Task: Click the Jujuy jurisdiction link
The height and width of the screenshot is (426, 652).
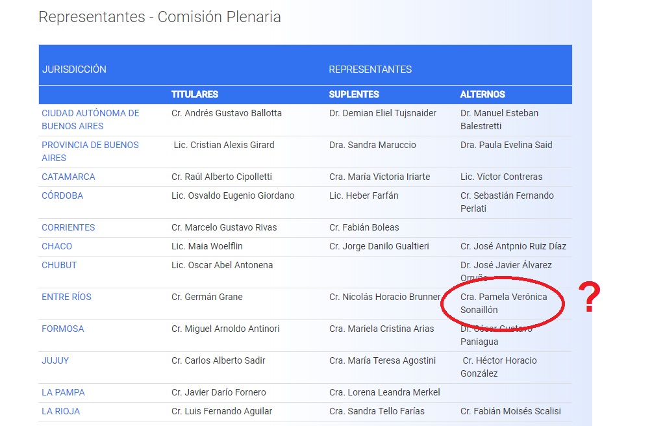Action: 55,360
